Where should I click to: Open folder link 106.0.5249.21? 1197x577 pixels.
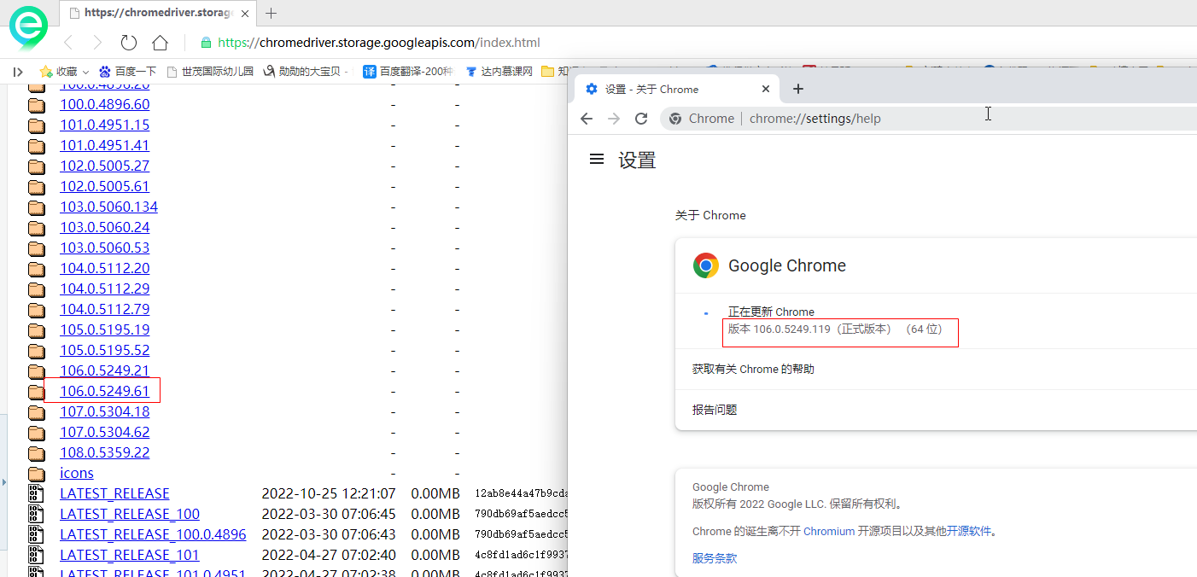tap(104, 370)
